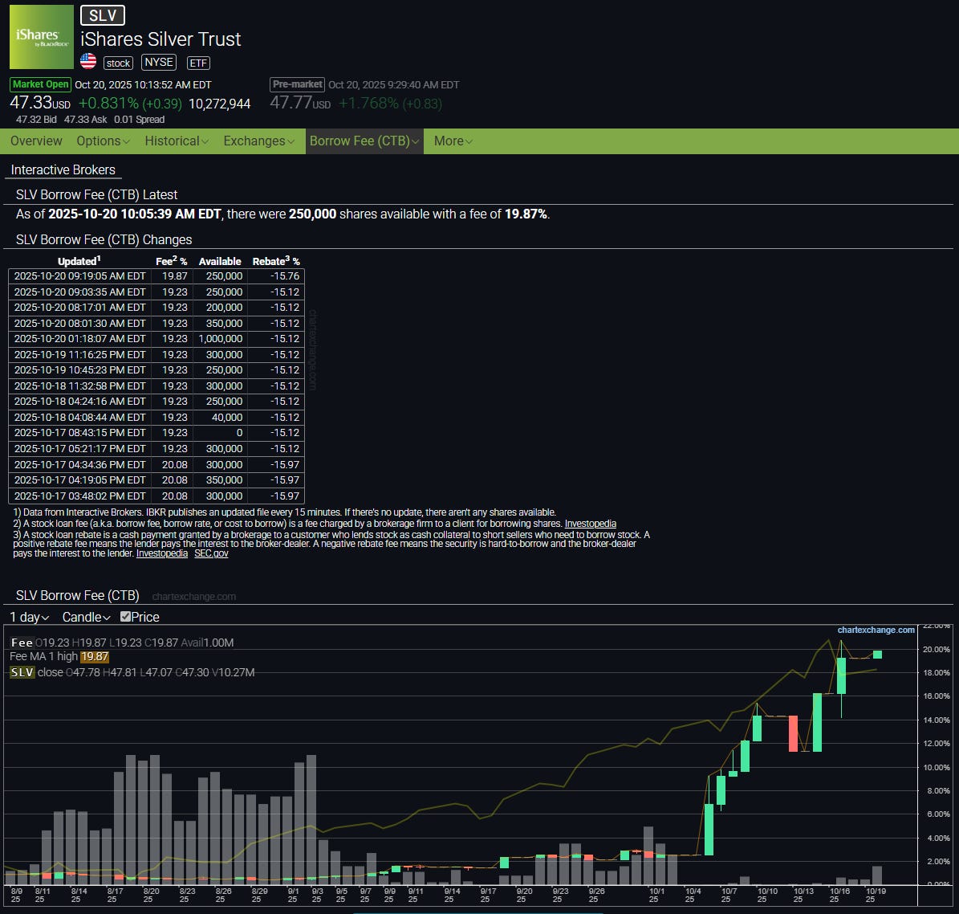Viewport: 959px width, 914px height.
Task: Click the NYSE exchange tag
Action: tap(159, 63)
